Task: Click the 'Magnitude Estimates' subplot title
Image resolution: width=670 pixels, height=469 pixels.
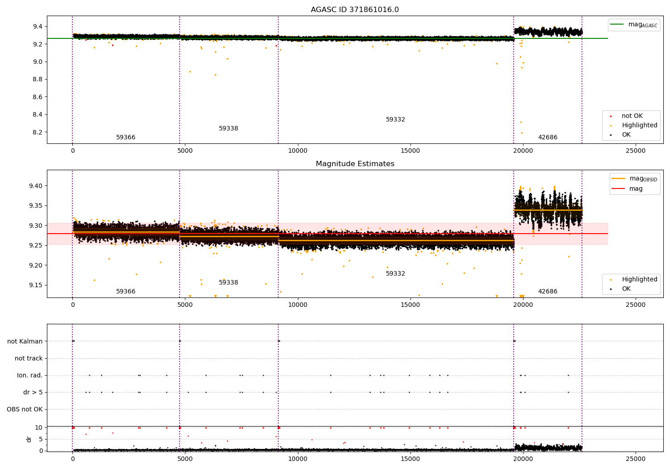Action: tap(355, 164)
